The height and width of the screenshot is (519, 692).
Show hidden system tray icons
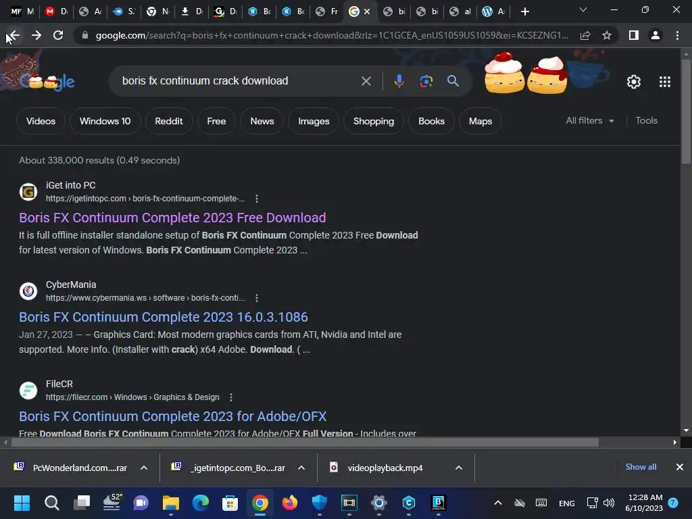tap(498, 503)
